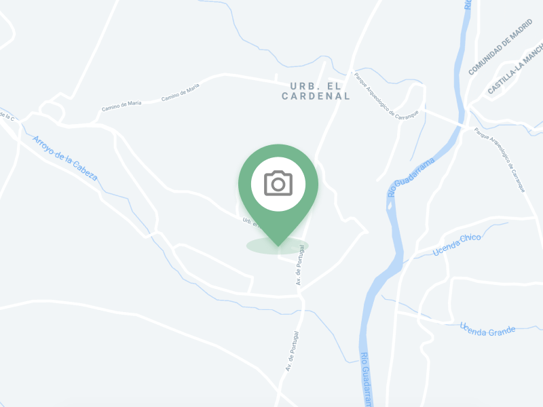Click the Av. de Portugal label near pin
The height and width of the screenshot is (407, 543).
coord(300,265)
